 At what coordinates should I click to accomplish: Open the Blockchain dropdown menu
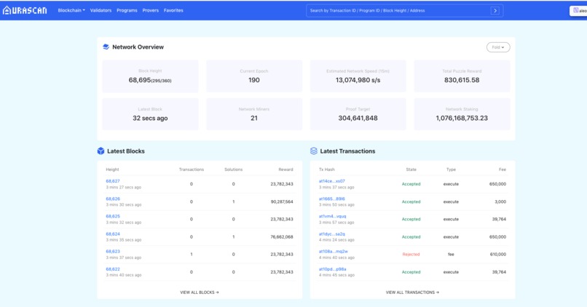pos(71,10)
